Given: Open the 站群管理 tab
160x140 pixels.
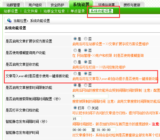Looking at the screenshot, I should tap(13, 5).
